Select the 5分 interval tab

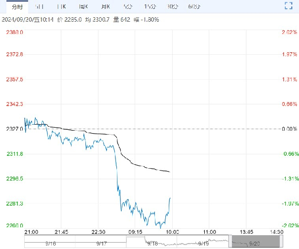pos(127,6)
